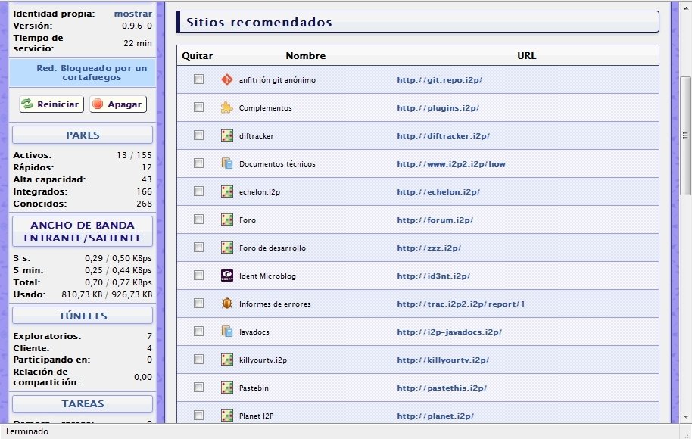Open the PARES section
Screen dimensions: 692x439
point(83,135)
